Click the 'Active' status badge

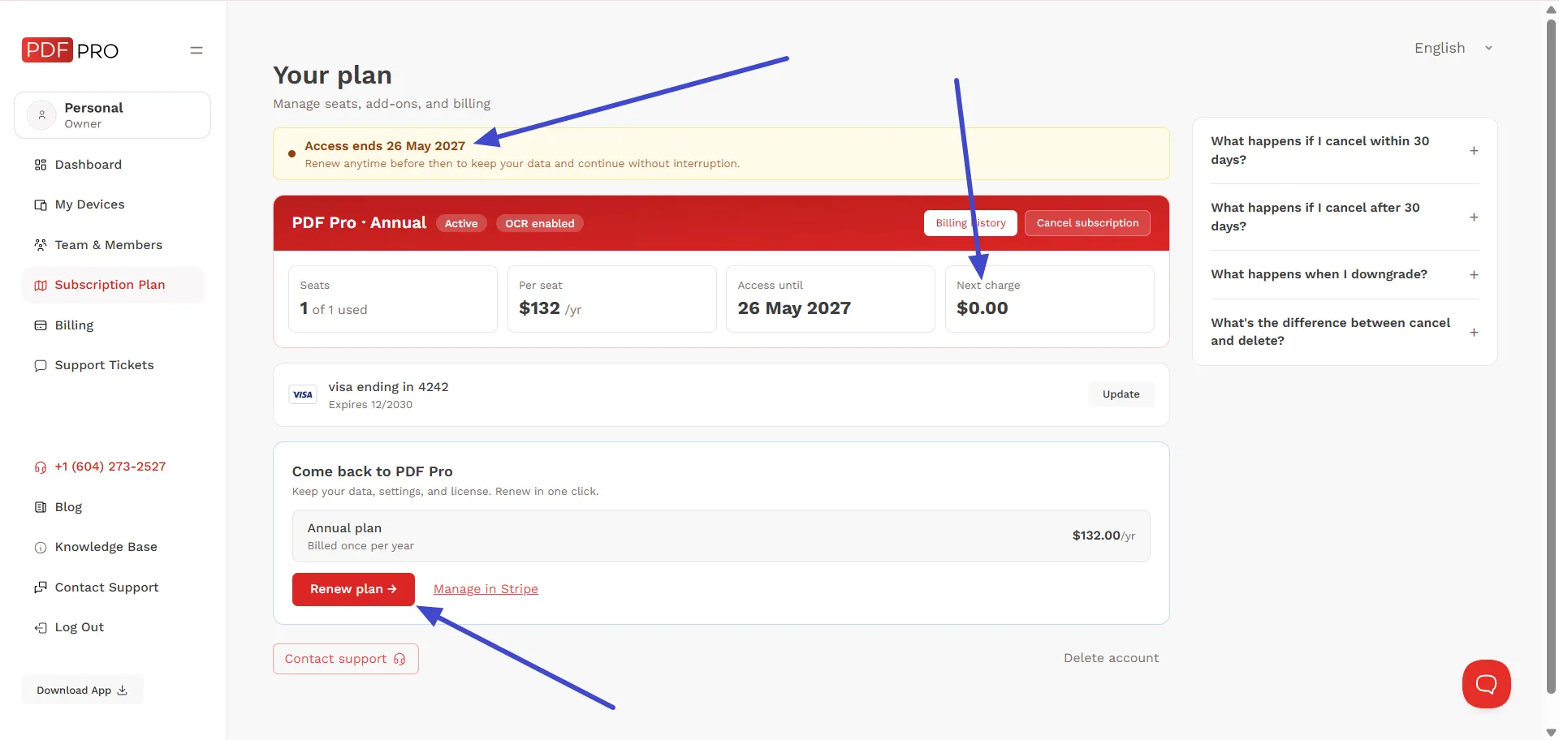pos(461,223)
